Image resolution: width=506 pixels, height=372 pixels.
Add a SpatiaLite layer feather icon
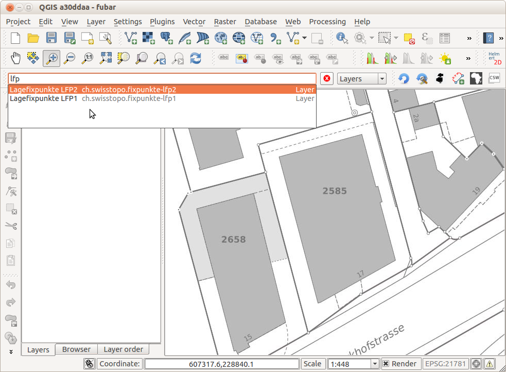(185, 38)
